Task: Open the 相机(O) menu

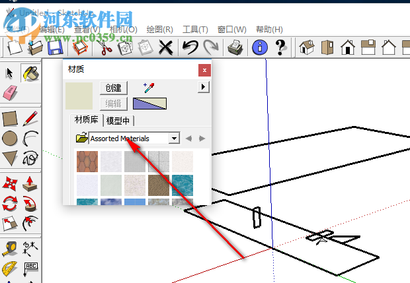Action: pyautogui.click(x=124, y=30)
